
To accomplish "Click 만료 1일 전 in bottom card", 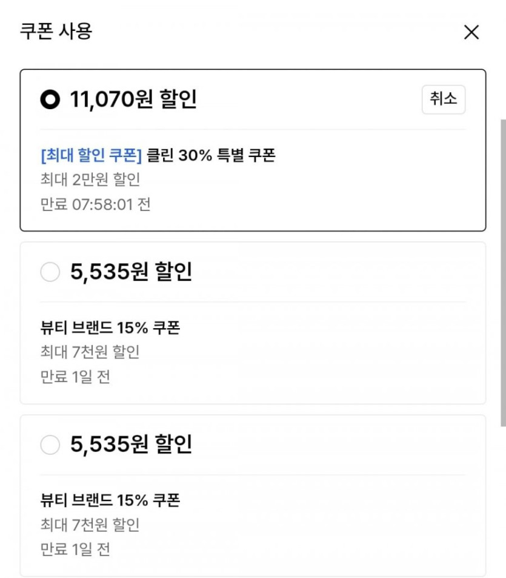I will 75,549.
